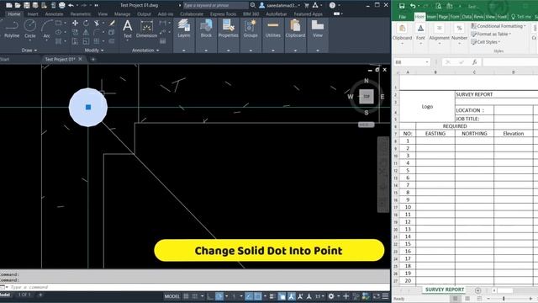Select the SURVEY REPORT sheet tab
This screenshot has height=303, width=538.
pos(445,290)
